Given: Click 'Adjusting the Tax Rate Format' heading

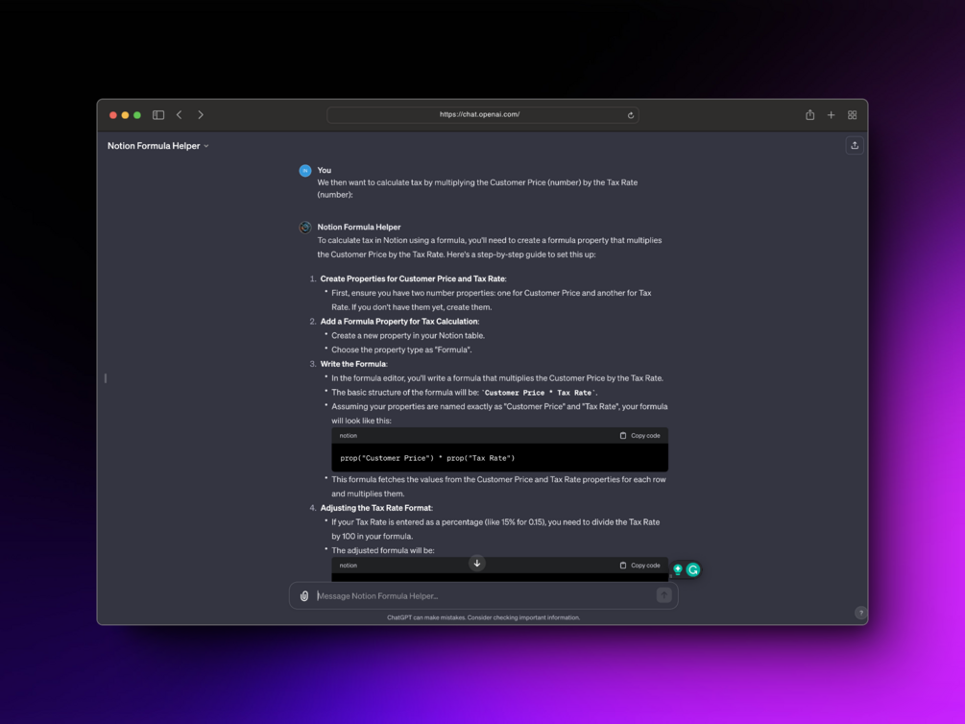Looking at the screenshot, I should (x=376, y=509).
